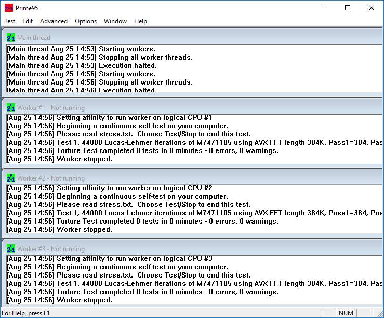
Task: Click Worker #2 'Test 1, 44000 Lucas-Lehmer' line
Action: tap(194, 213)
